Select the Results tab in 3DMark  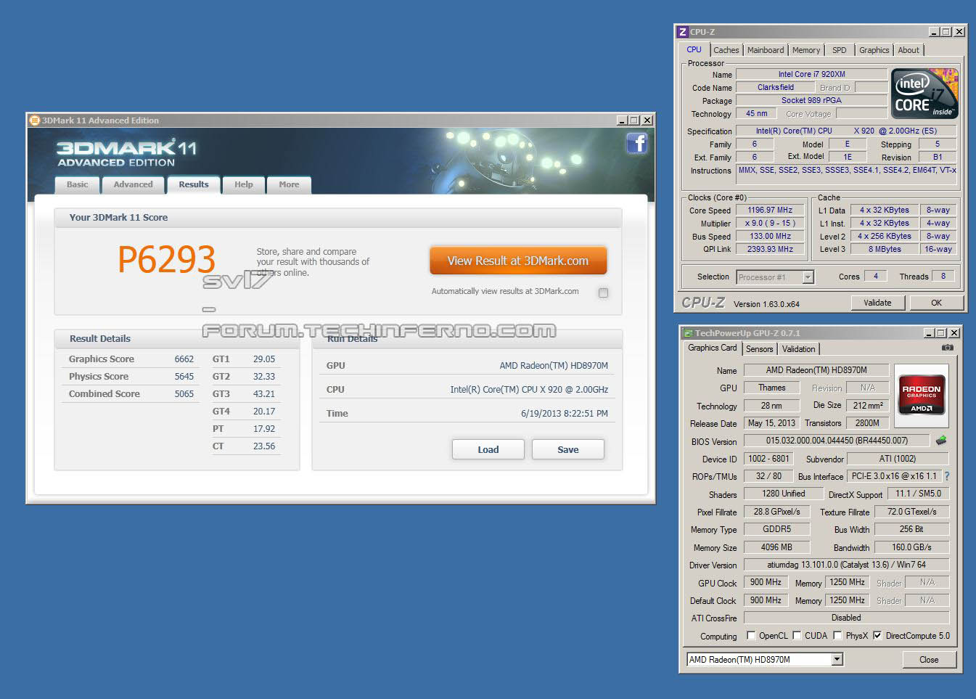(194, 184)
